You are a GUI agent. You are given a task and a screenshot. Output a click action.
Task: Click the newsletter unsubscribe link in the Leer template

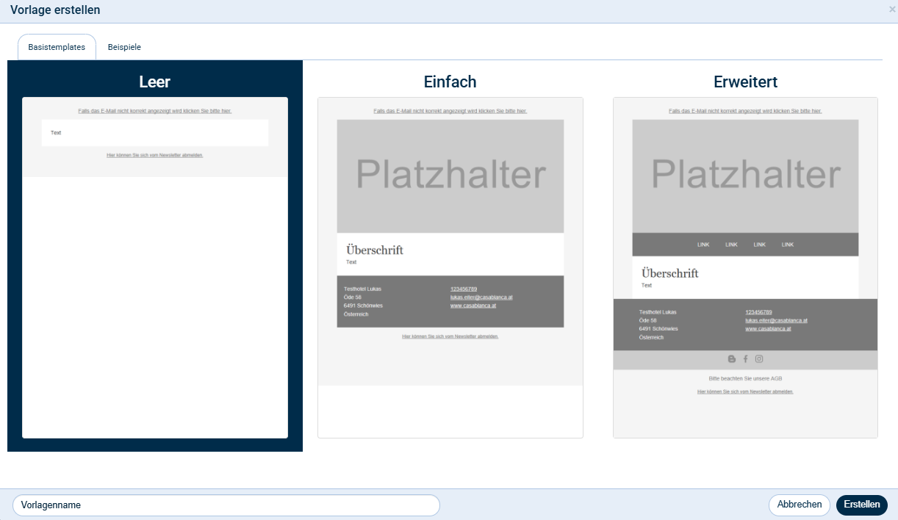pyautogui.click(x=154, y=156)
